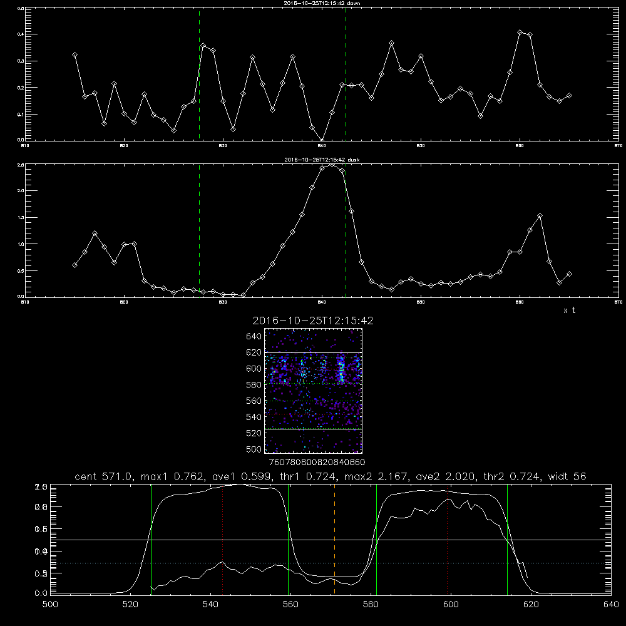Click the '500' label on color image y-axis
This screenshot has width=626, height=626.
click(x=254, y=449)
